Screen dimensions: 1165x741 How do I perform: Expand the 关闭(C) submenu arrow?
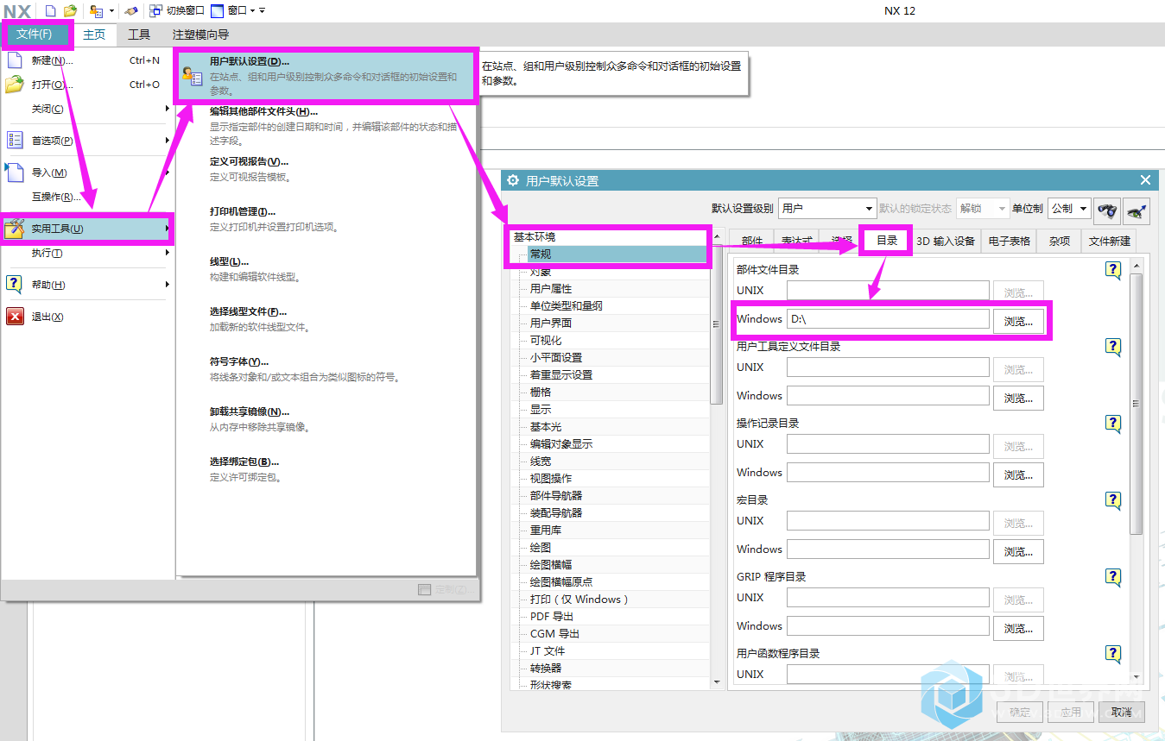coord(168,109)
